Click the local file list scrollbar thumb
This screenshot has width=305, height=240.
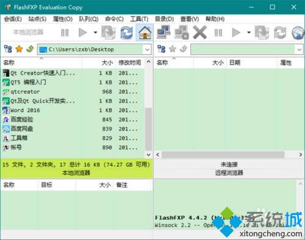148,129
